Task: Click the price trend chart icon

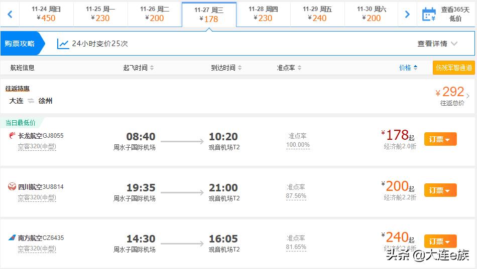Action: click(63, 44)
